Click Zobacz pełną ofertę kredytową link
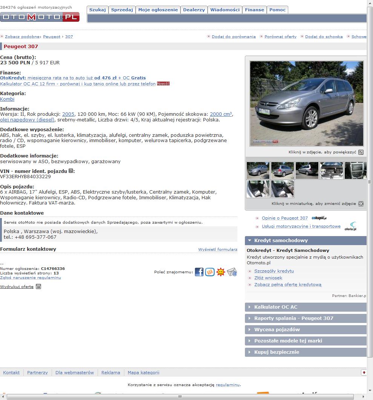 click(288, 285)
